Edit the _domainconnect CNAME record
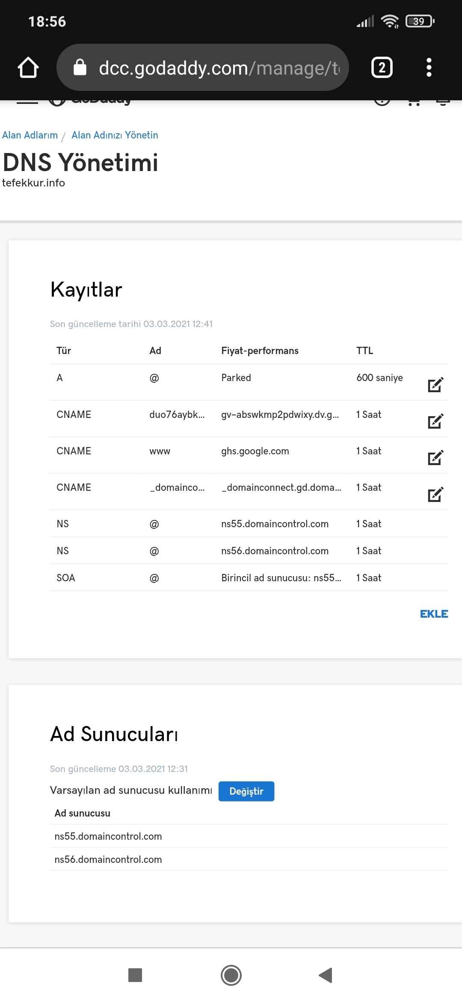 click(435, 494)
